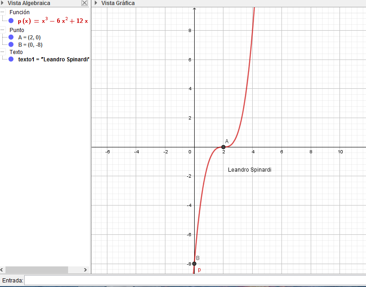Click the Punto category label

tap(17, 30)
